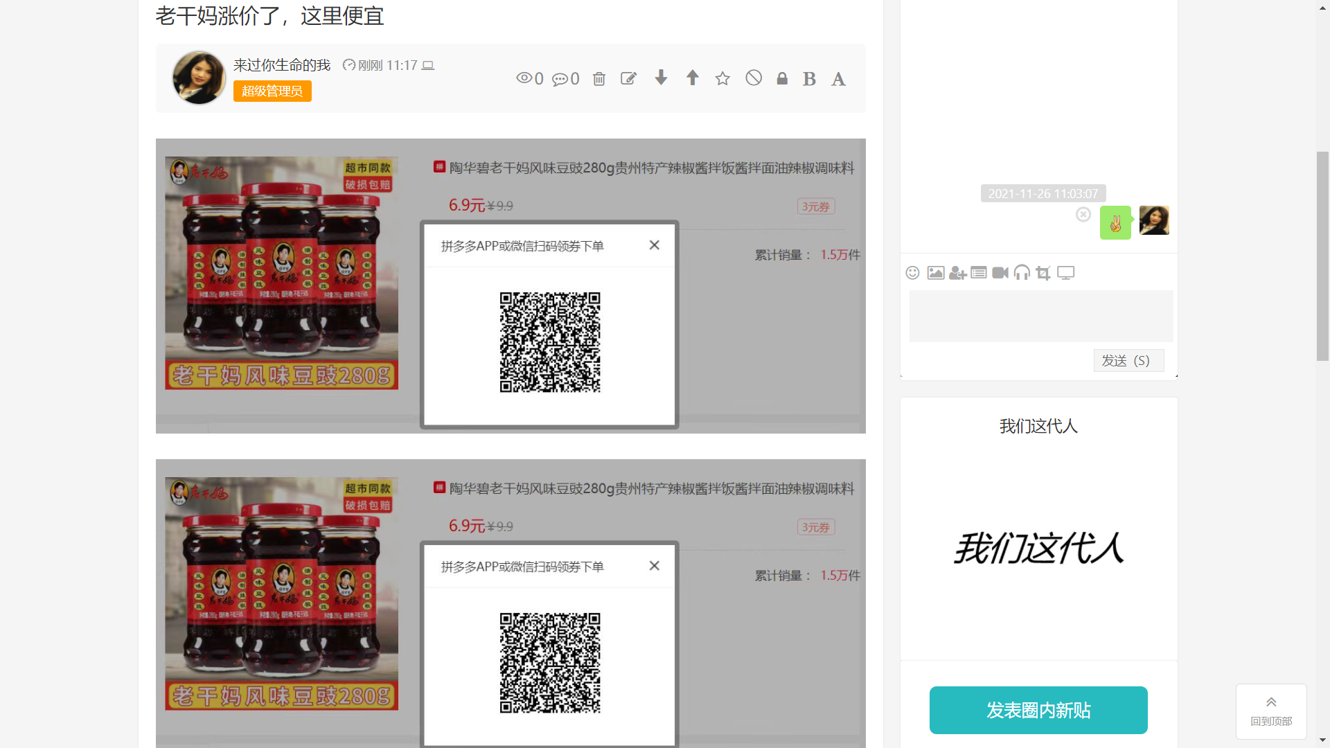
Task: Click the 发表圈内新贴 button
Action: click(x=1038, y=710)
